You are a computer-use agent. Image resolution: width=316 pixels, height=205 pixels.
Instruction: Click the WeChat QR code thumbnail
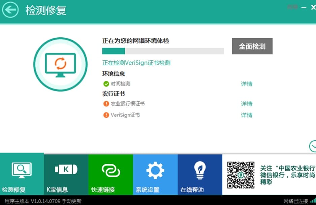(241, 174)
